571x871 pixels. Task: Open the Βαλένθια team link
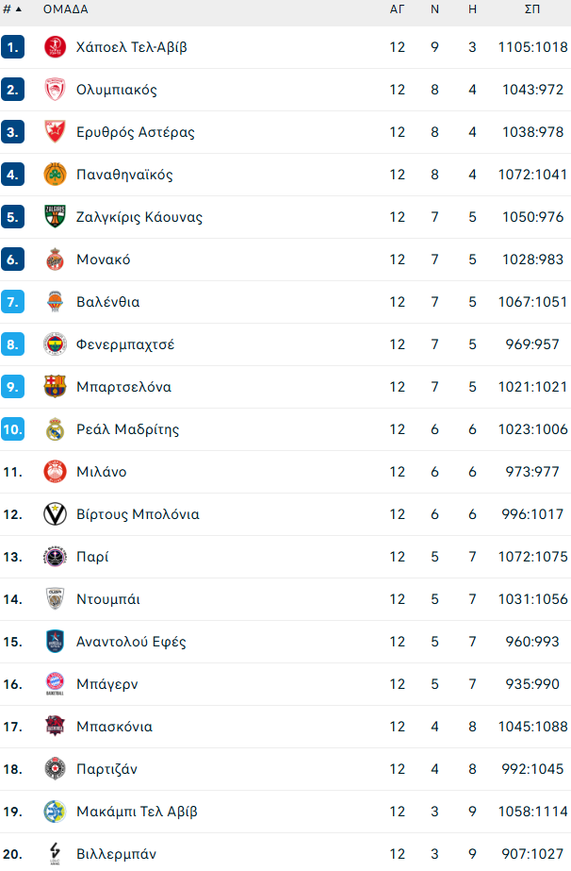click(x=107, y=302)
